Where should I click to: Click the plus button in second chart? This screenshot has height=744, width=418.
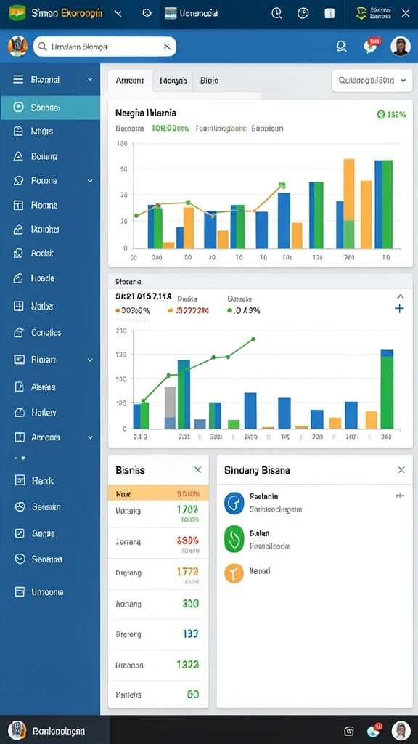(400, 309)
